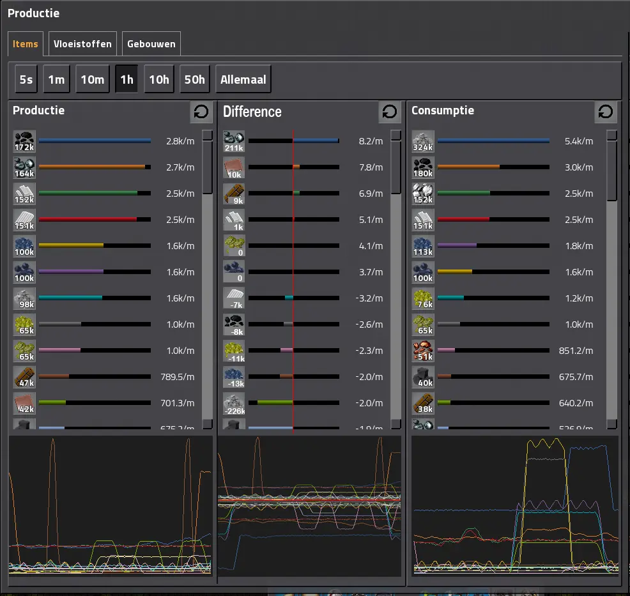Click the 7.8/m difference value
Screen dimensions: 630x596
[371, 167]
